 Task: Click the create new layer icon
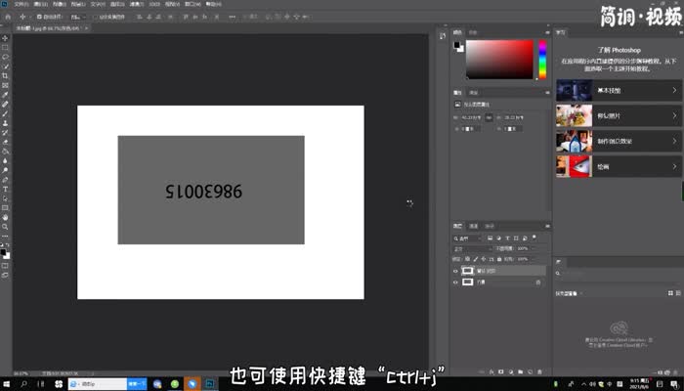[528, 372]
